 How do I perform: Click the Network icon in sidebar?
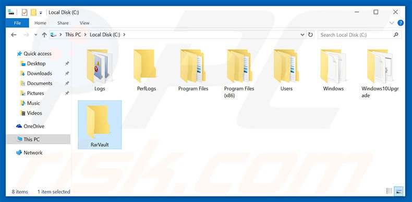(19, 153)
